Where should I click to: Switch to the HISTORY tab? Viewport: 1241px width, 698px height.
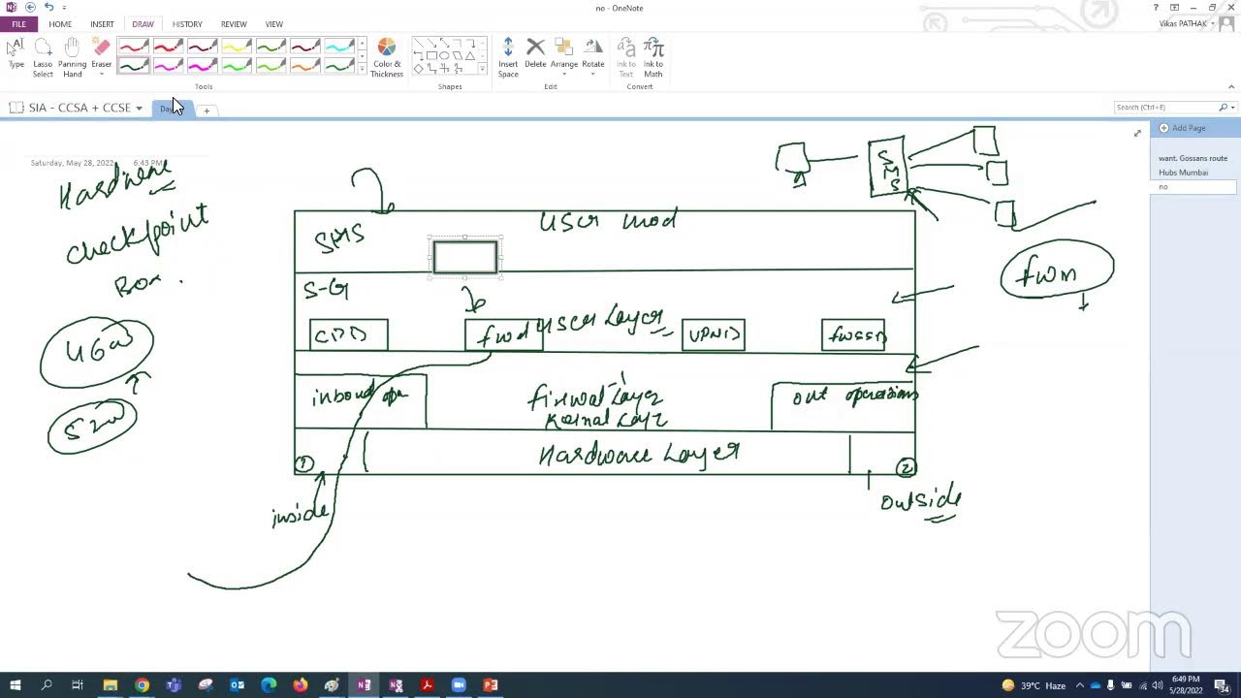[x=187, y=24]
